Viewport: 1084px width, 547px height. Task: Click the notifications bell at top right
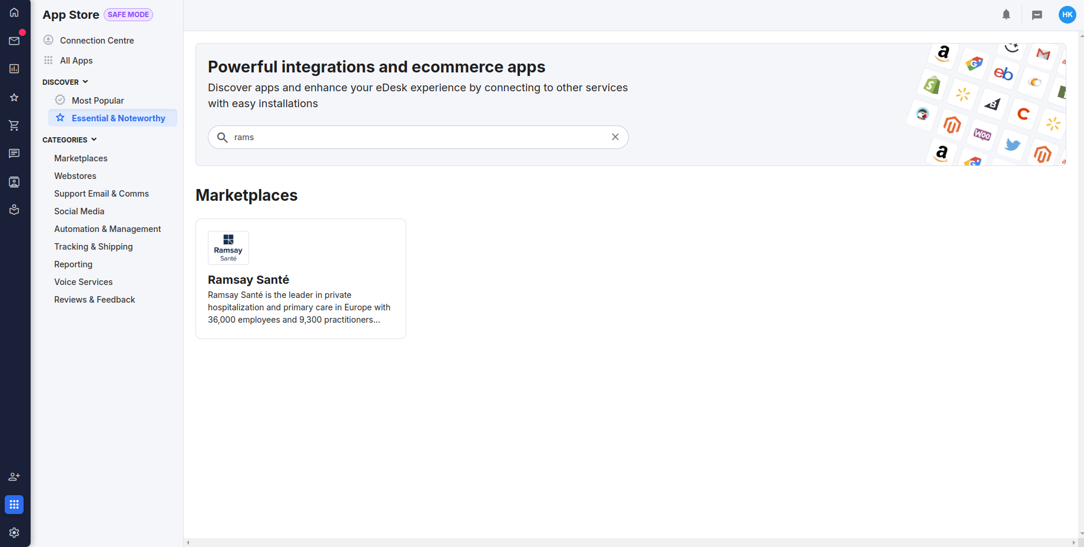[1006, 15]
